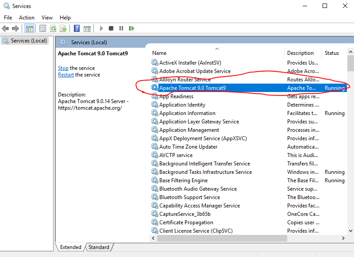Click the gear icon beside Application Identity
The width and height of the screenshot is (354, 257).
point(154,104)
